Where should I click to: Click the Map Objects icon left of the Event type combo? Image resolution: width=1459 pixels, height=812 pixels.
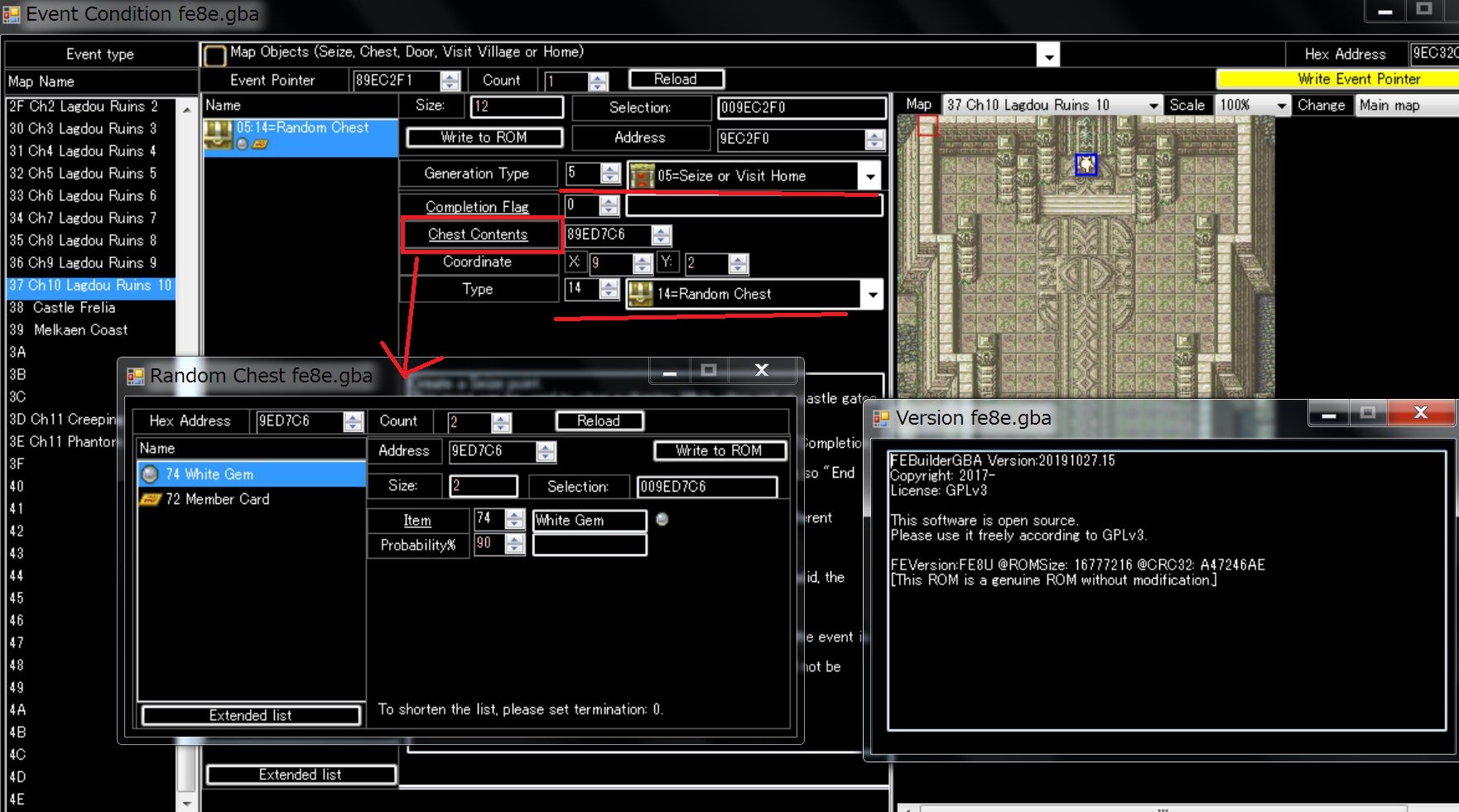pyautogui.click(x=214, y=55)
